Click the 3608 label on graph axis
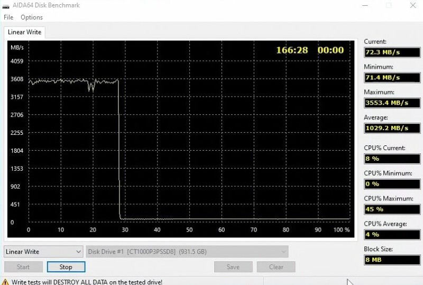This screenshot has height=285, width=423. click(17, 79)
